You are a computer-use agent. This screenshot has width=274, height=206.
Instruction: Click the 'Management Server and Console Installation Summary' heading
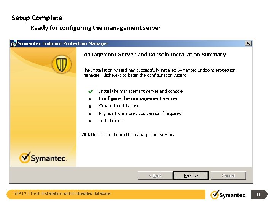[x=154, y=55]
